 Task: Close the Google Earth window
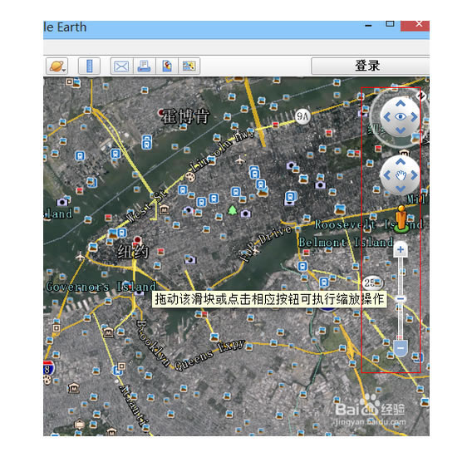[419, 24]
